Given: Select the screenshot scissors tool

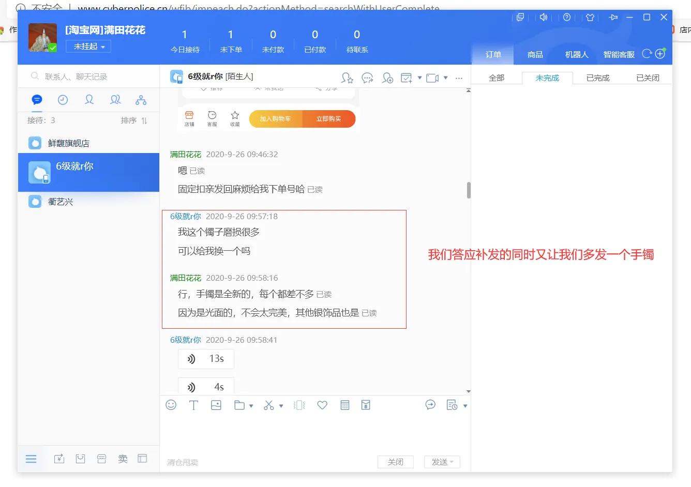Looking at the screenshot, I should point(269,405).
